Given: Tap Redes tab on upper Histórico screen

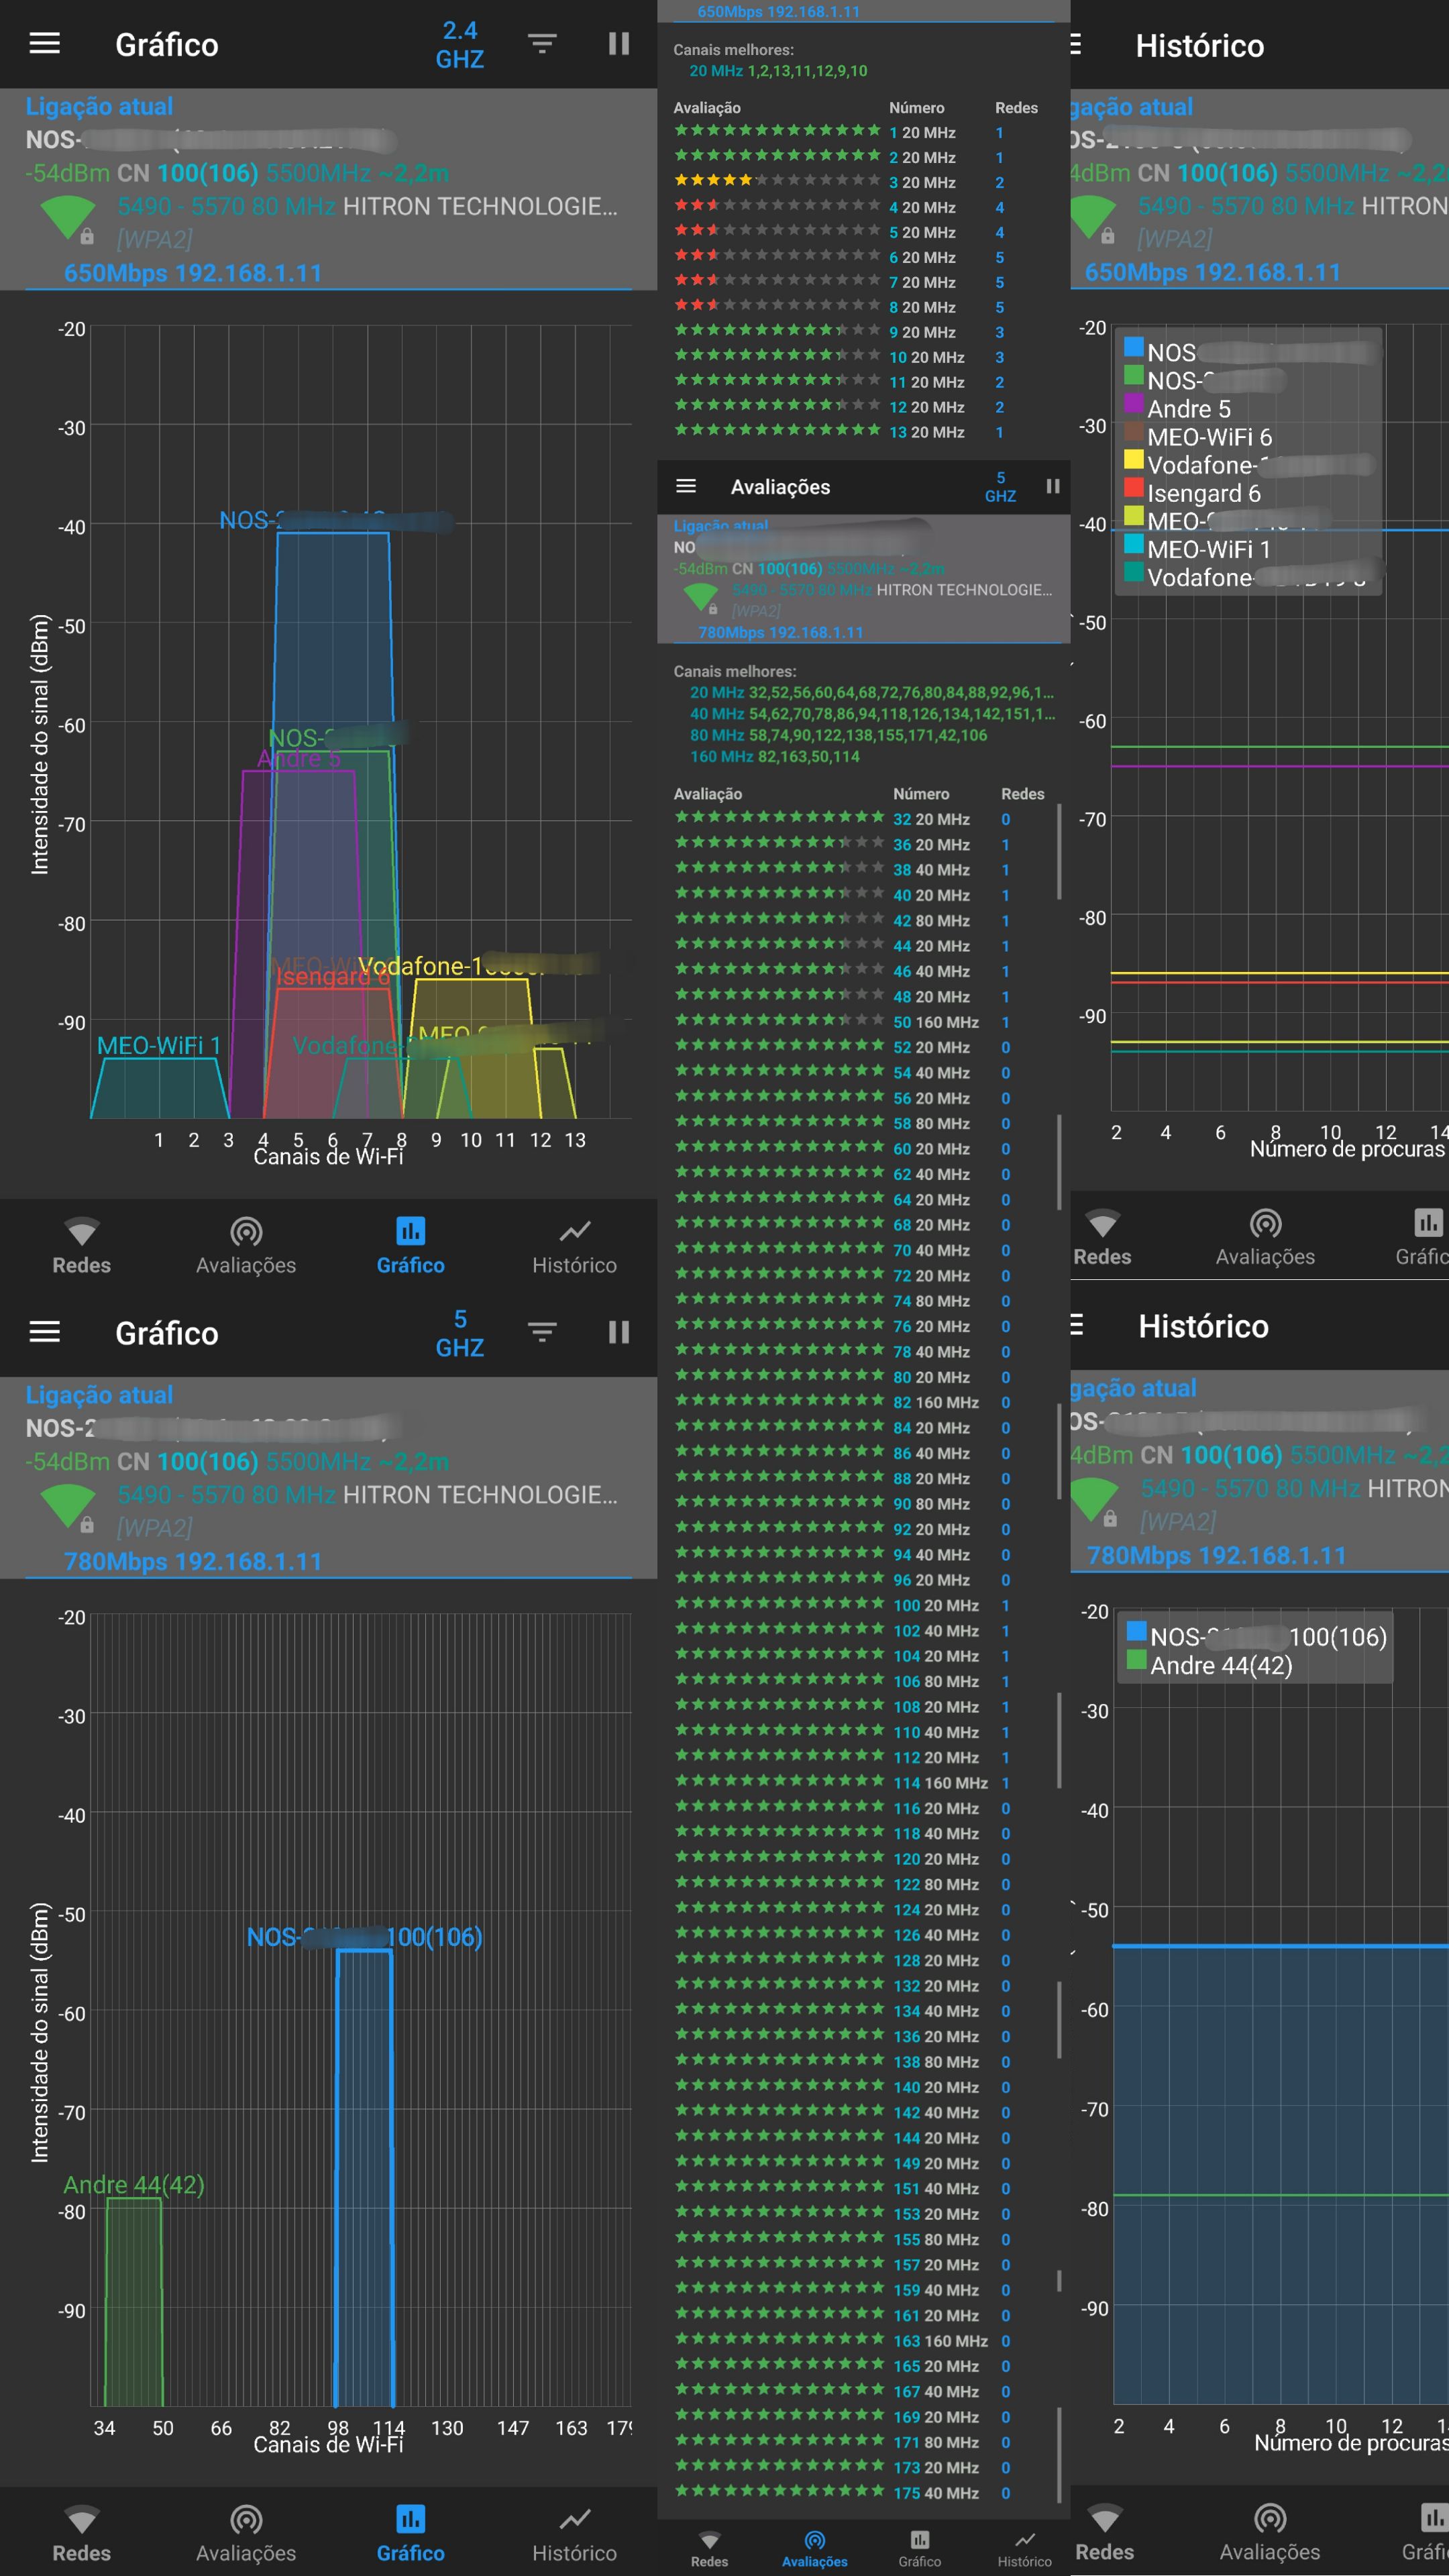Looking at the screenshot, I should click(1102, 1238).
